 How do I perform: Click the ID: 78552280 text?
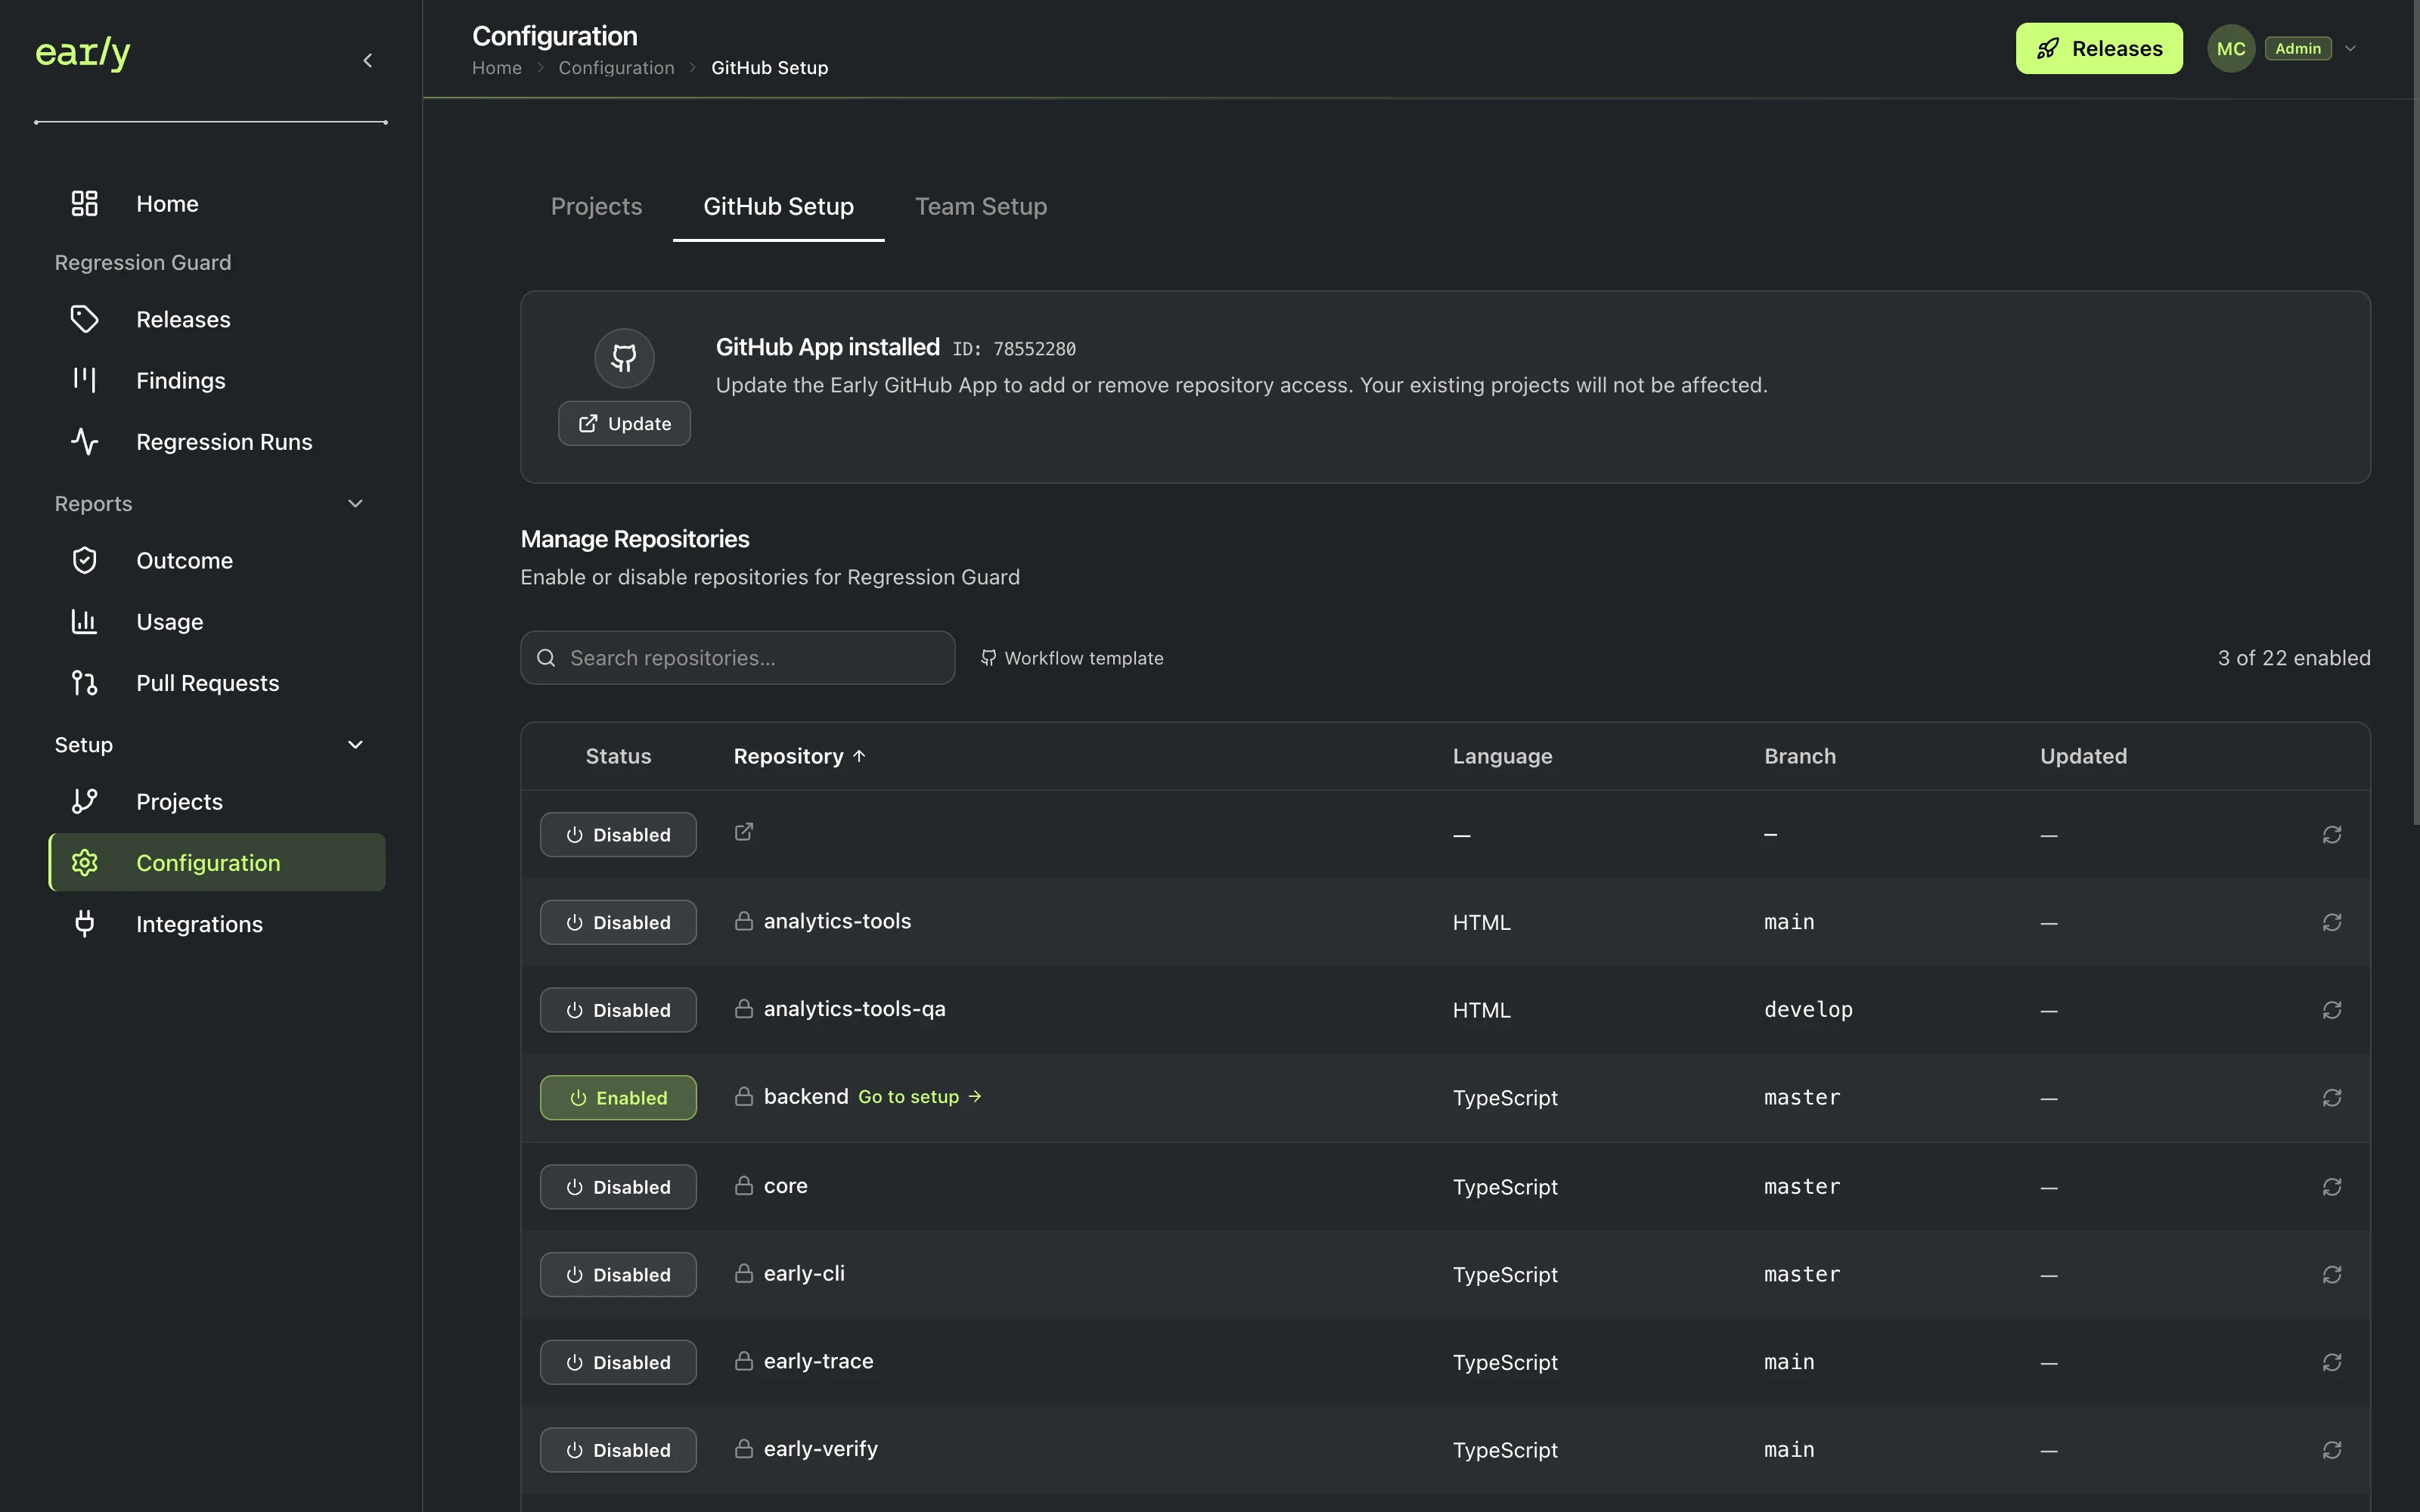click(1014, 349)
